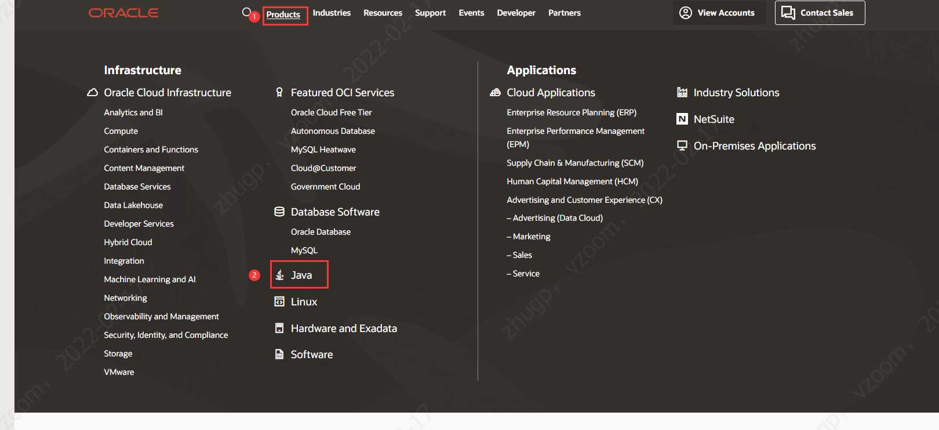This screenshot has width=939, height=430.
Task: Select Developer Services
Action: tap(139, 224)
